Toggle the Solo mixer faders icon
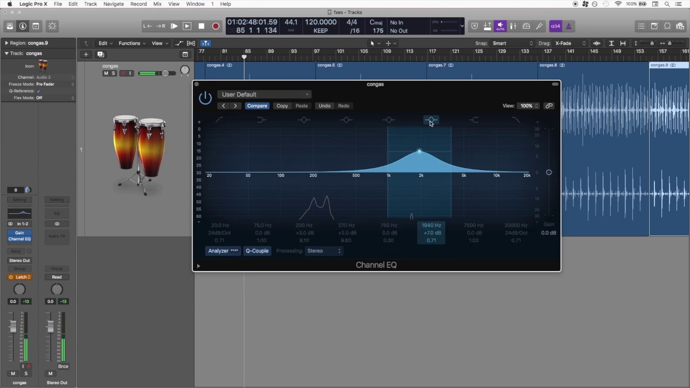 click(513, 26)
